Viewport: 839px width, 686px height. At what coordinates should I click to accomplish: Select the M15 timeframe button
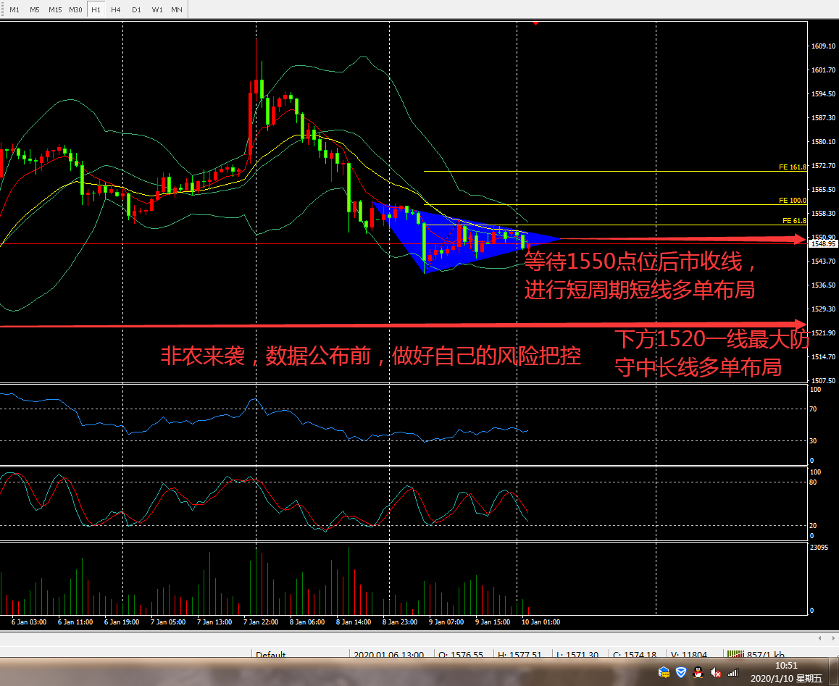pos(54,9)
